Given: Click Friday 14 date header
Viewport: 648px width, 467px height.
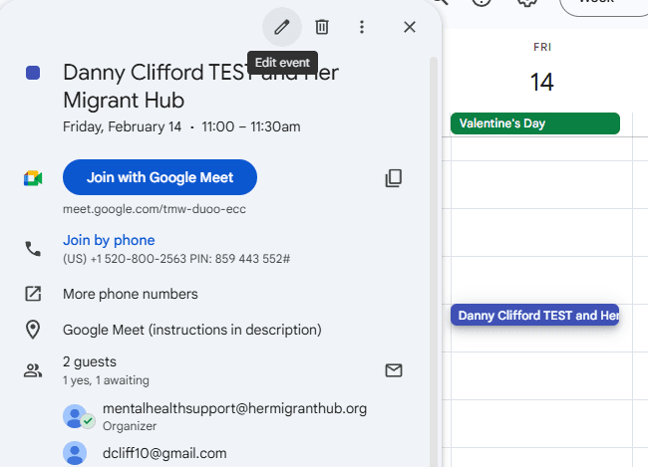Looking at the screenshot, I should click(x=541, y=81).
